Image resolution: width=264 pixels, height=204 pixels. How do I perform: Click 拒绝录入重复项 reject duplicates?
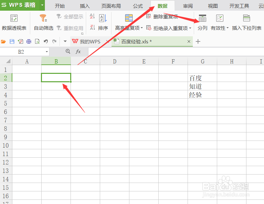point(167,28)
